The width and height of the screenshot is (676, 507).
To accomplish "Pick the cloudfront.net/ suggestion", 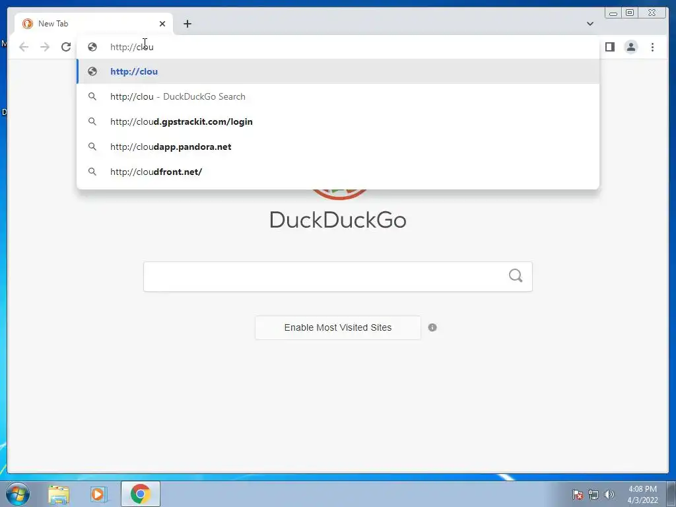I will pyautogui.click(x=338, y=172).
